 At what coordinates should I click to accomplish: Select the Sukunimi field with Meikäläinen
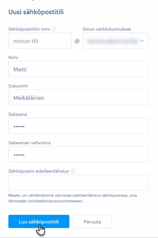(78, 97)
